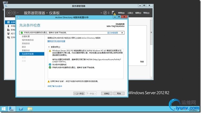201x113 pixels.
Task: Minimize the AD DS configuration wizard window
Action: click(115, 17)
